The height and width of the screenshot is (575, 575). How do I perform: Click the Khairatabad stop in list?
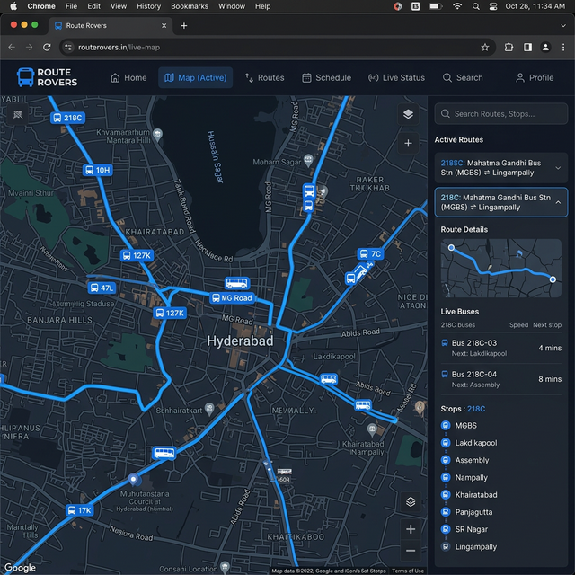[x=475, y=495]
